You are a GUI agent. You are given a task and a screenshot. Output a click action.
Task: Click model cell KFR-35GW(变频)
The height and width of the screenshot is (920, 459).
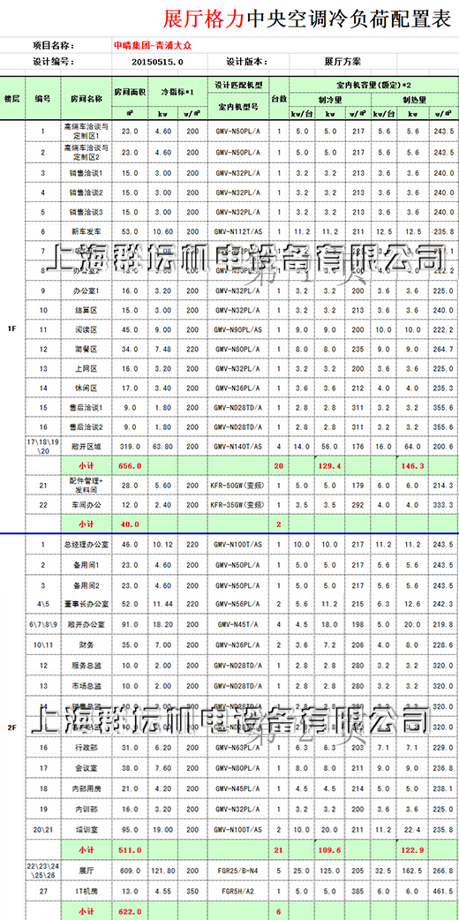(x=238, y=505)
